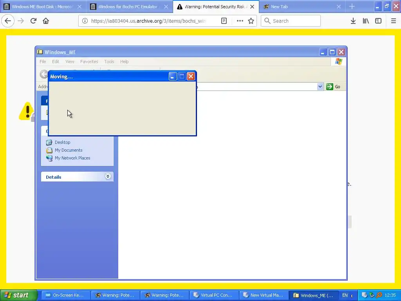The image size is (401, 301).
Task: Click the 12:35 clock in tray
Action: 390,296
